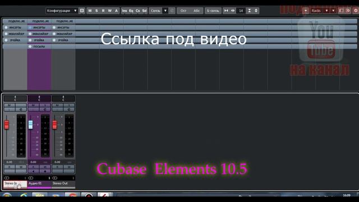Toggle ПОСЫЛЫ bypass circle for Аудио 01
359x202 pixels.
(x=30, y=47)
